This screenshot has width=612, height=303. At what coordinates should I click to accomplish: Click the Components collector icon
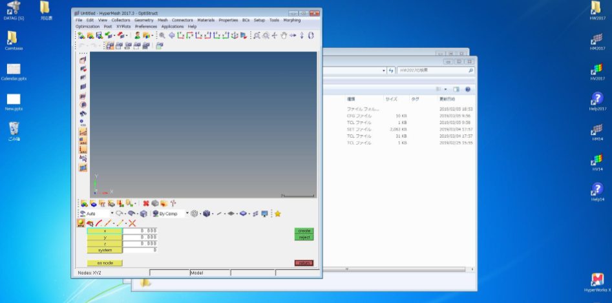pyautogui.click(x=93, y=203)
